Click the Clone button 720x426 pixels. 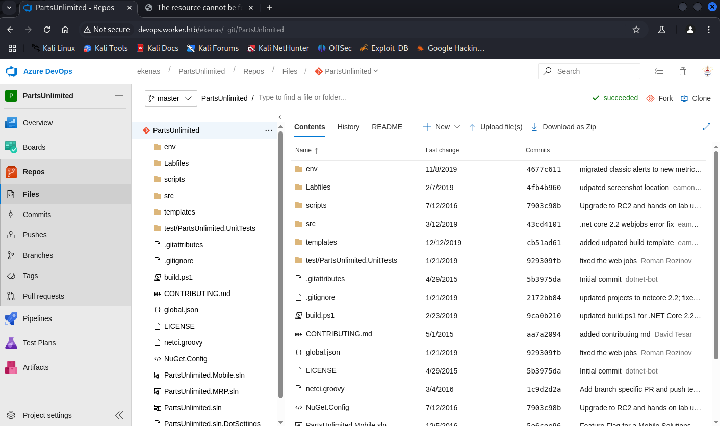(x=696, y=98)
